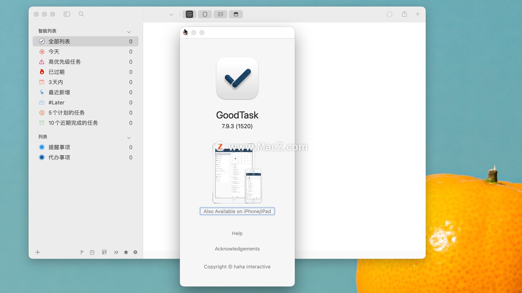This screenshot has width=522, height=293.
Task: Open the search magnifier in sidebar toolbar
Action: [x=81, y=14]
